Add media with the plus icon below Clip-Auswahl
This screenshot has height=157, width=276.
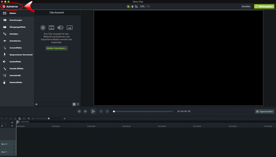[x=37, y=104]
